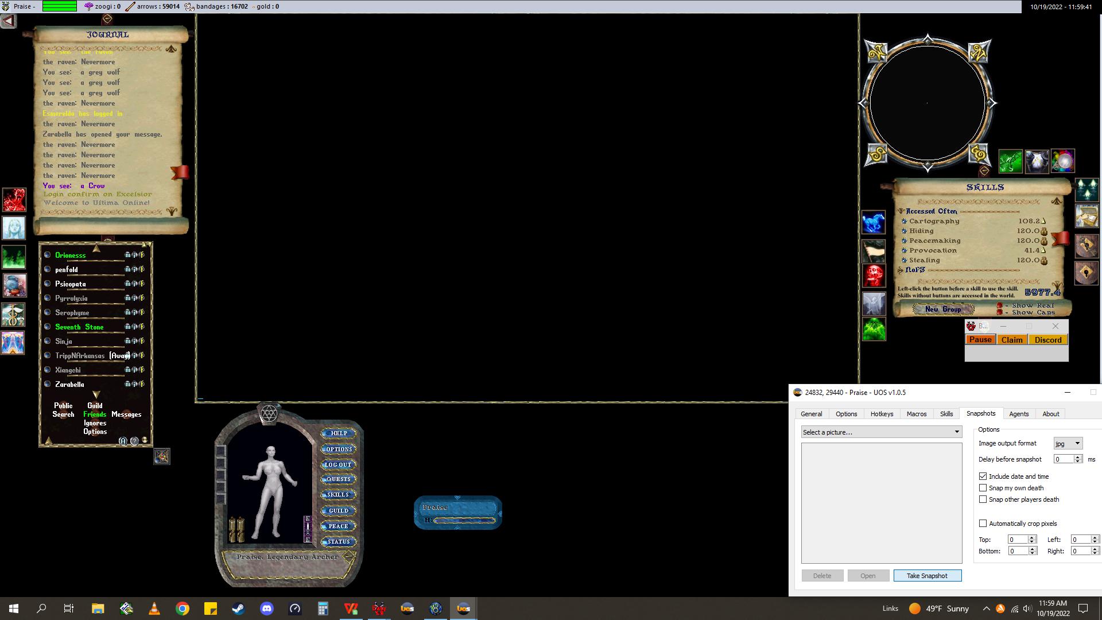Click the Praise health bar gump
The height and width of the screenshot is (620, 1102).
(458, 513)
